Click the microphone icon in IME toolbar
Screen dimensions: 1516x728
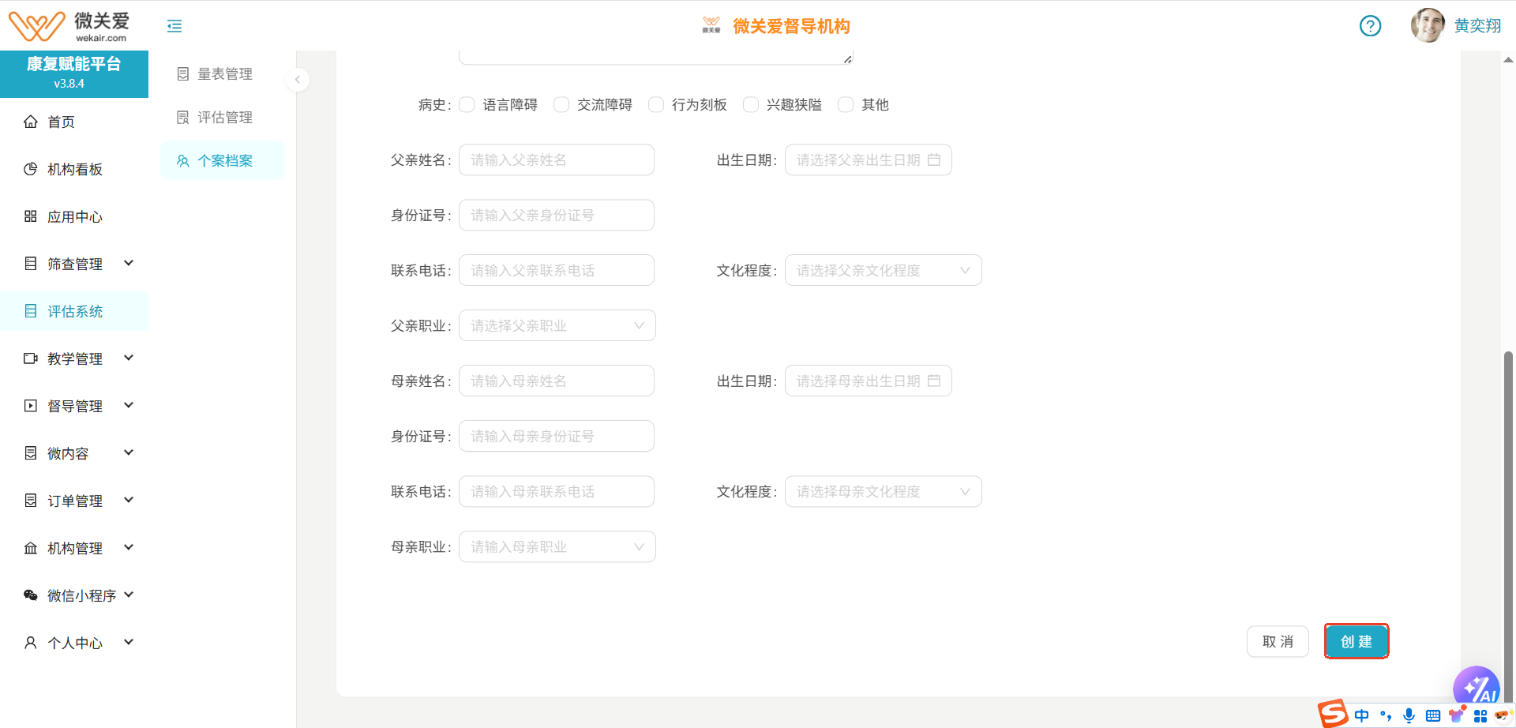pos(1409,715)
